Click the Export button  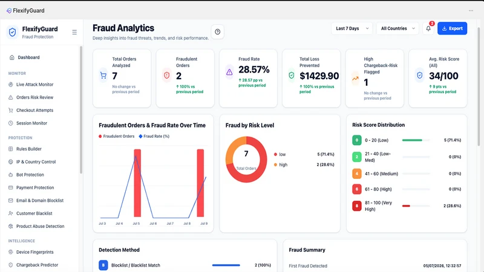tap(452, 28)
